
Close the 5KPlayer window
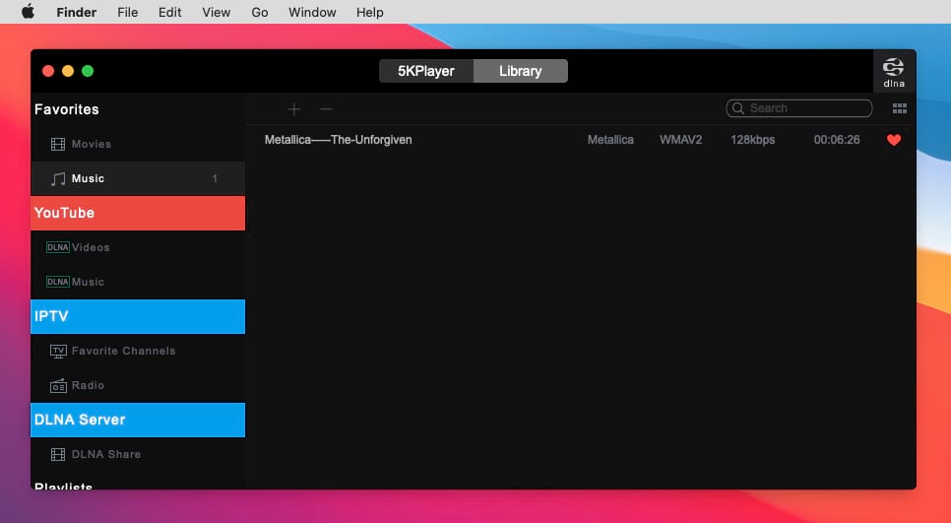pyautogui.click(x=48, y=71)
